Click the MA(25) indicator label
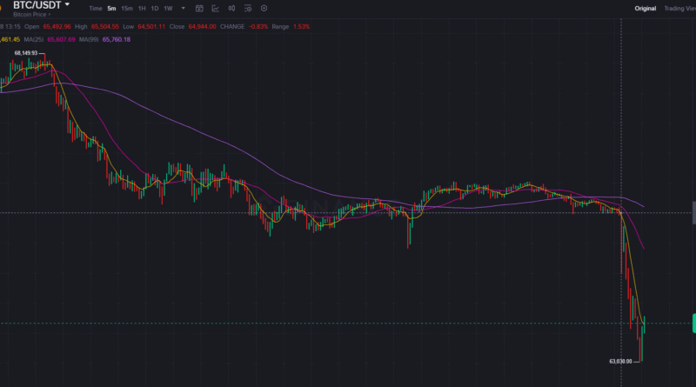696x387 pixels. click(34, 39)
